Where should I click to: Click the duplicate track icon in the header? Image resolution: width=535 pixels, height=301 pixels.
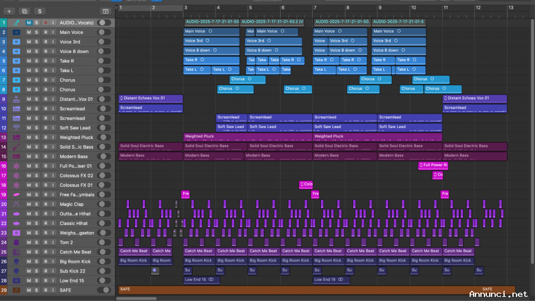(x=24, y=11)
